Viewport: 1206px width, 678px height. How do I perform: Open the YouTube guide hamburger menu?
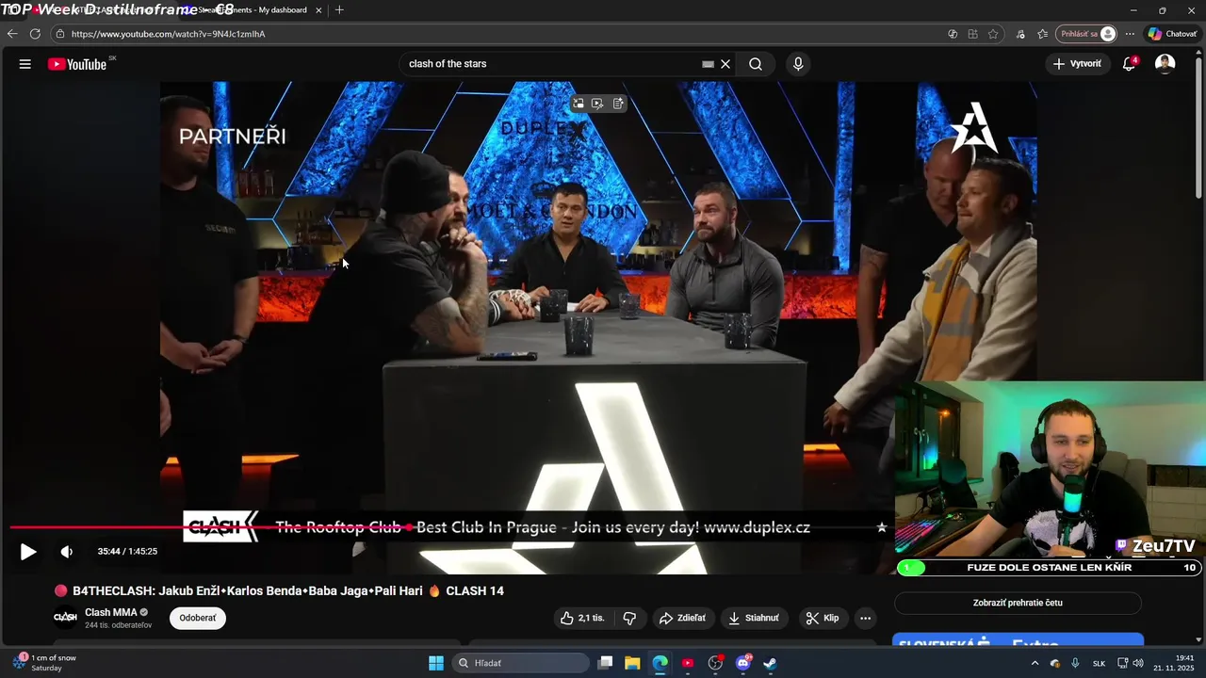pyautogui.click(x=25, y=64)
